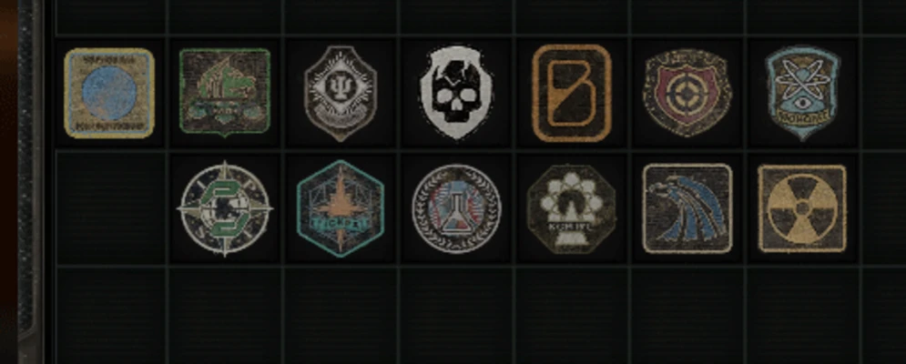
Task: Click the white skull shield patch
Action: pos(456,92)
